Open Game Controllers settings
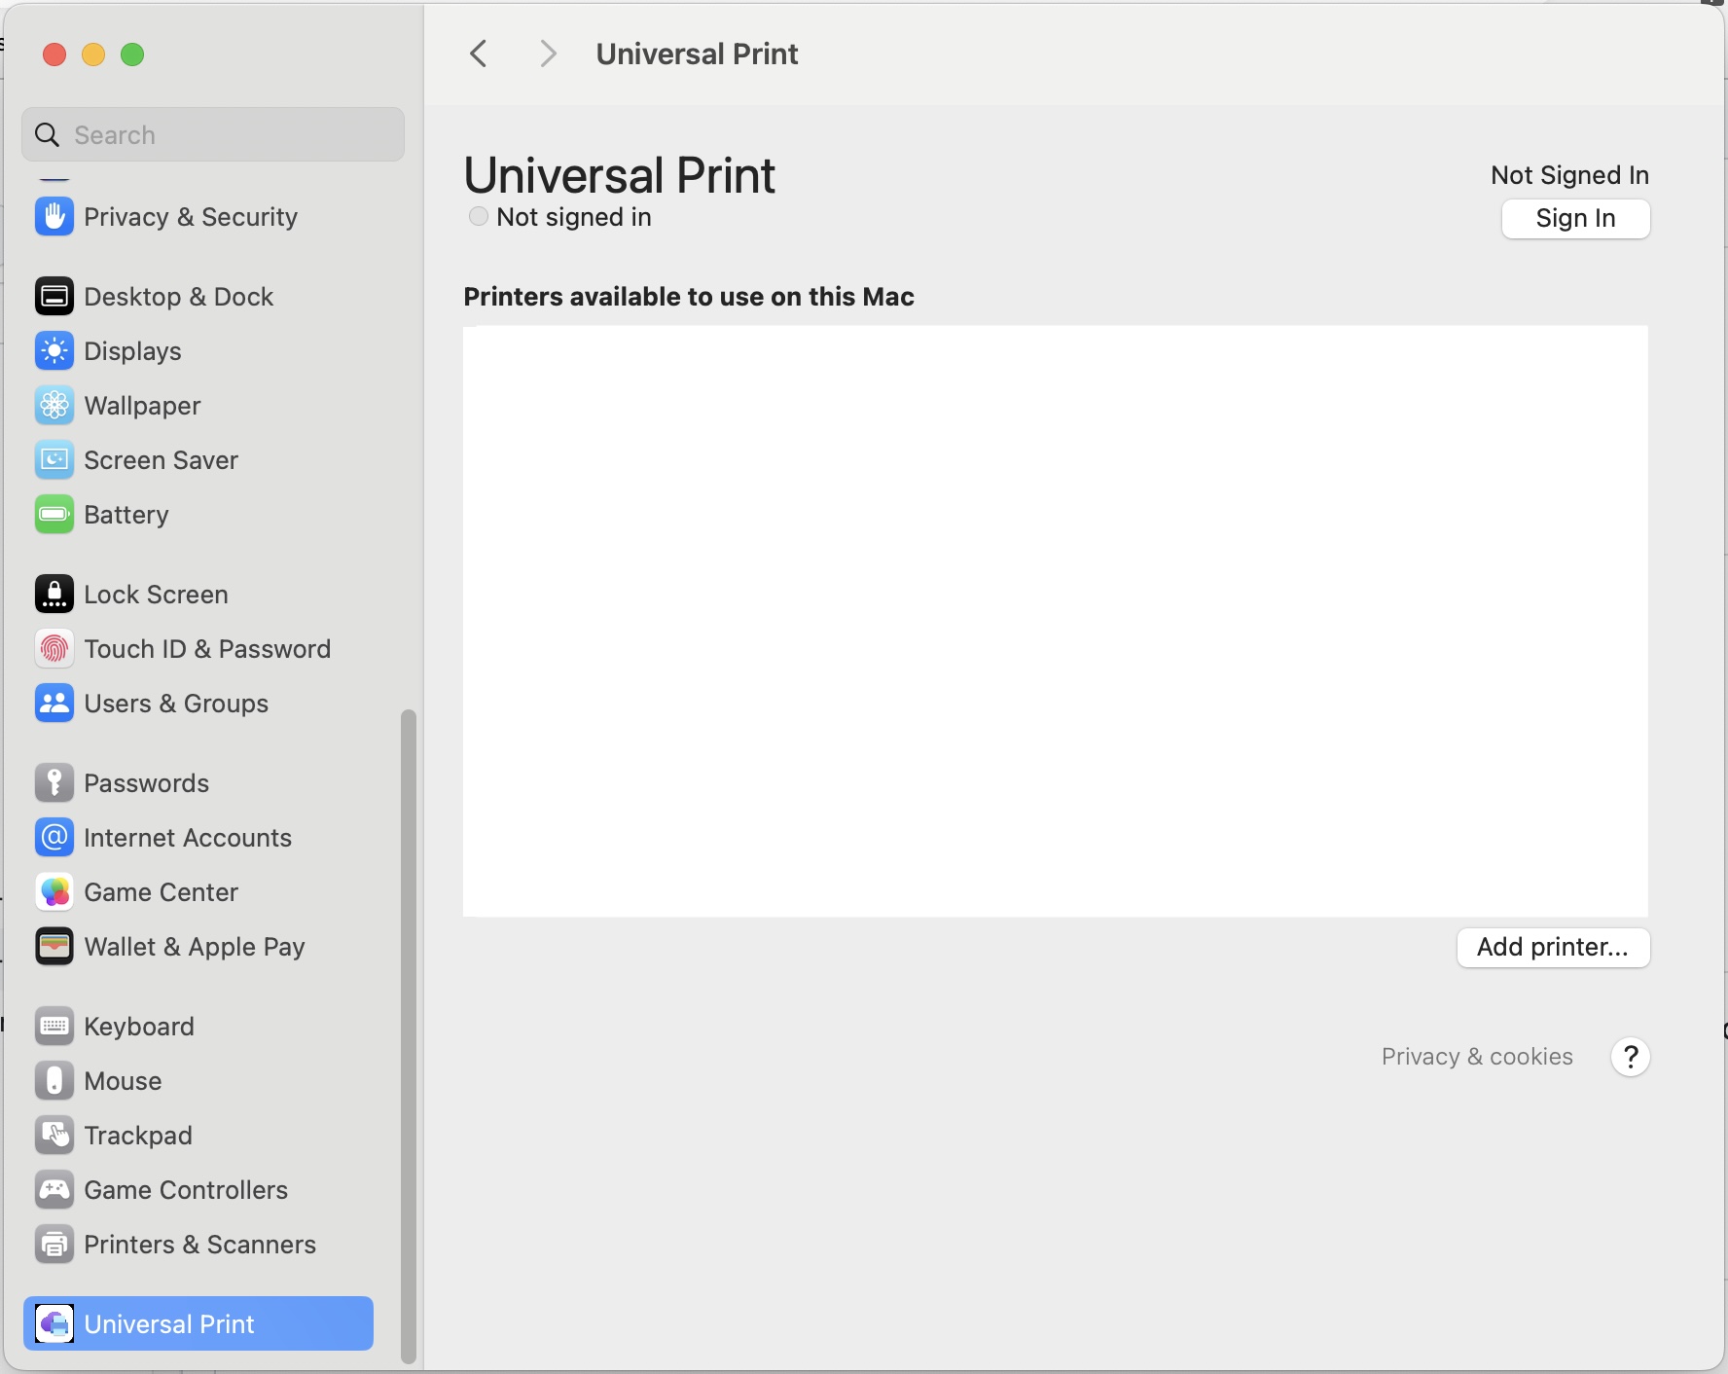Viewport: 1728px width, 1374px height. tap(186, 1189)
